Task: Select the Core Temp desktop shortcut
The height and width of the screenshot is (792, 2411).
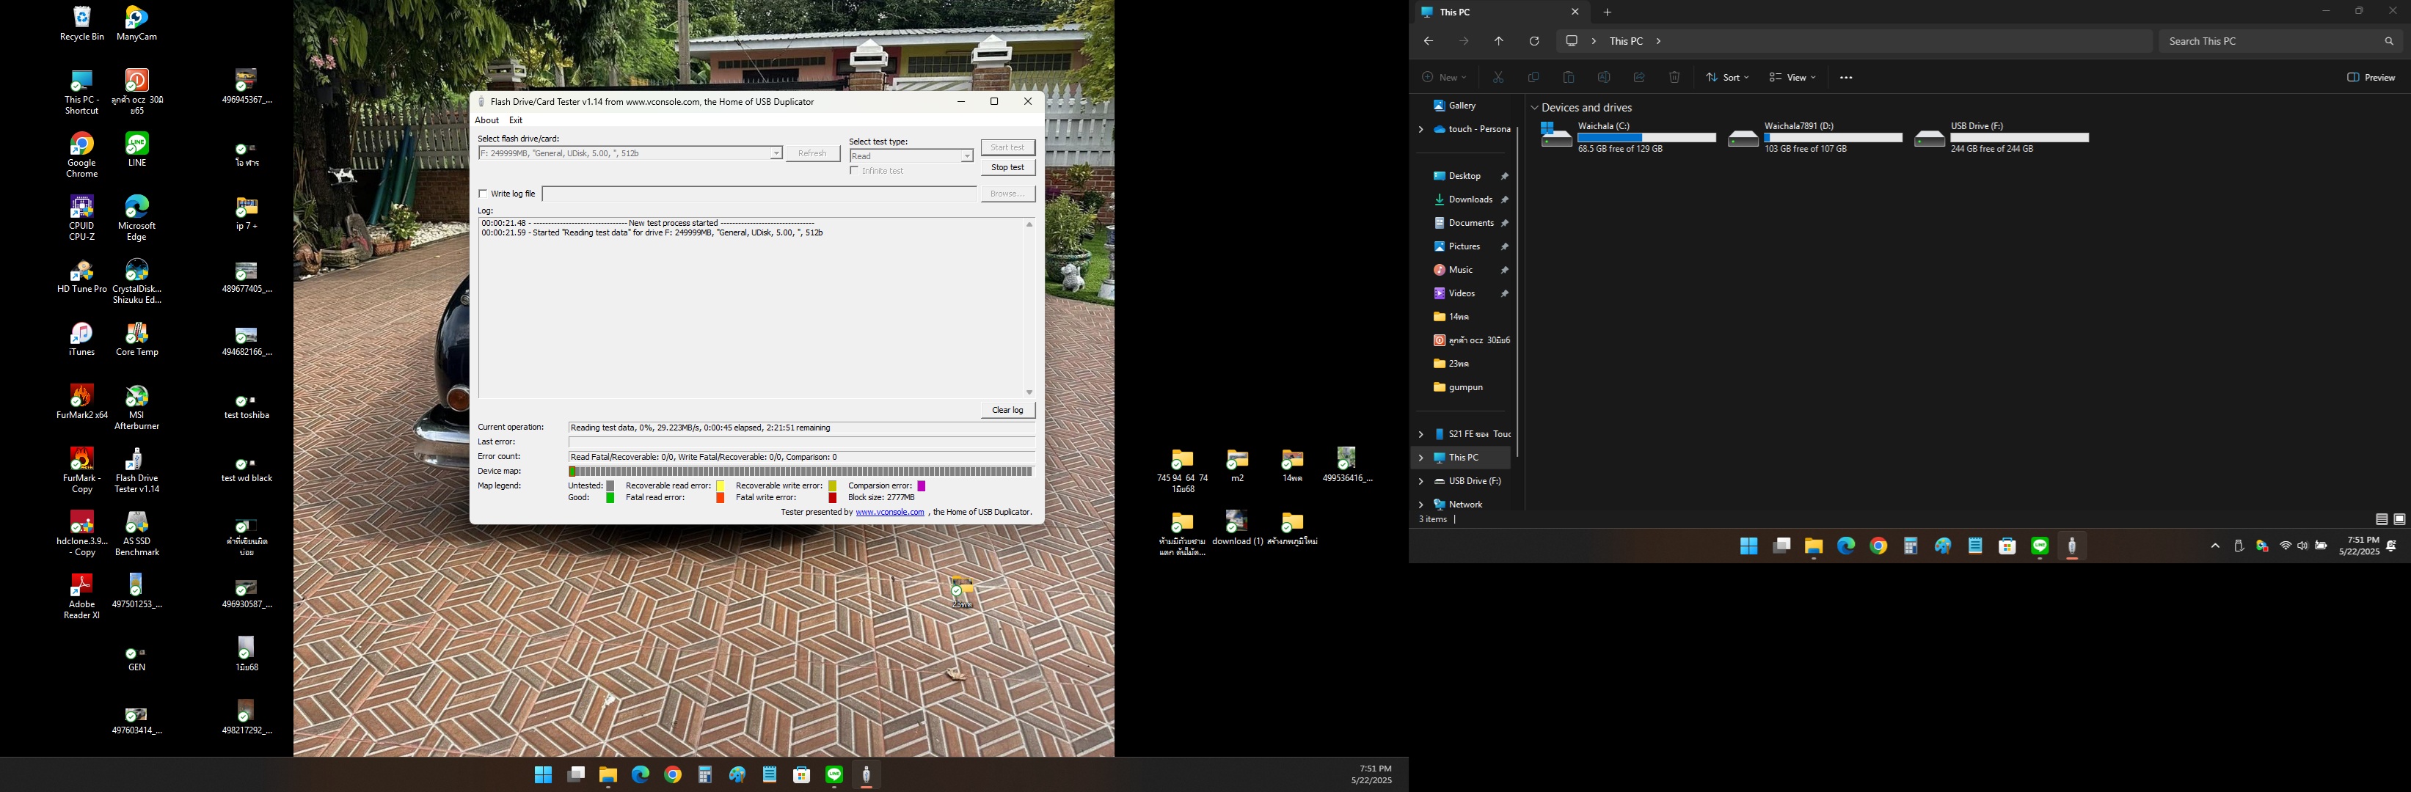Action: 136,339
